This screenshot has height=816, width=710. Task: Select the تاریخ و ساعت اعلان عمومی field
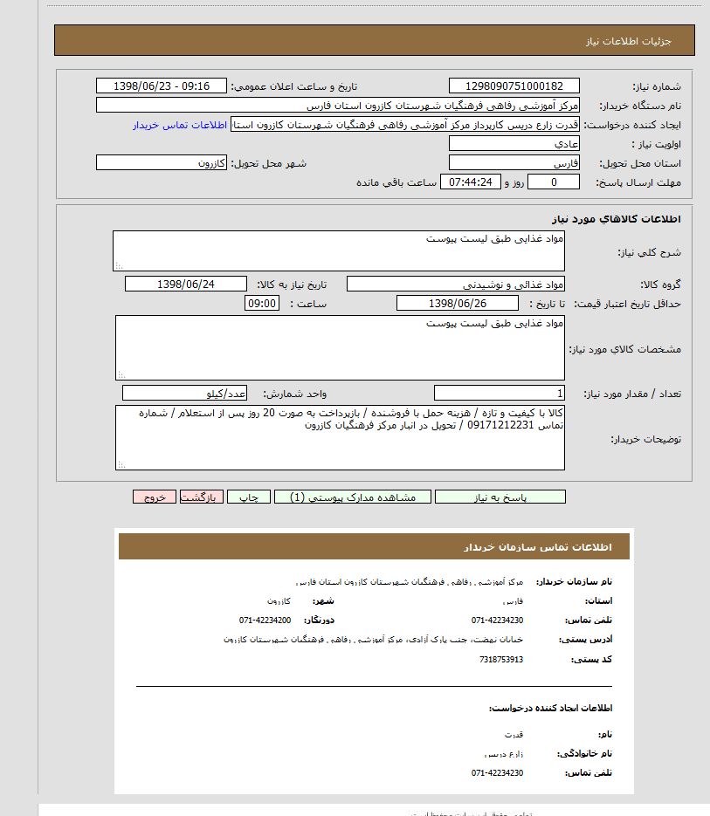click(x=161, y=86)
